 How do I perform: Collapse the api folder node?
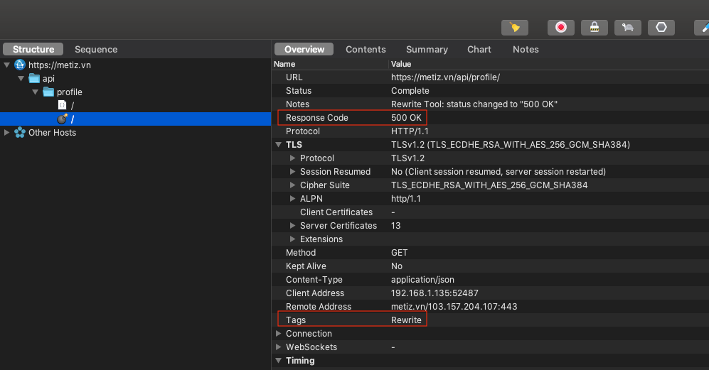pos(21,79)
